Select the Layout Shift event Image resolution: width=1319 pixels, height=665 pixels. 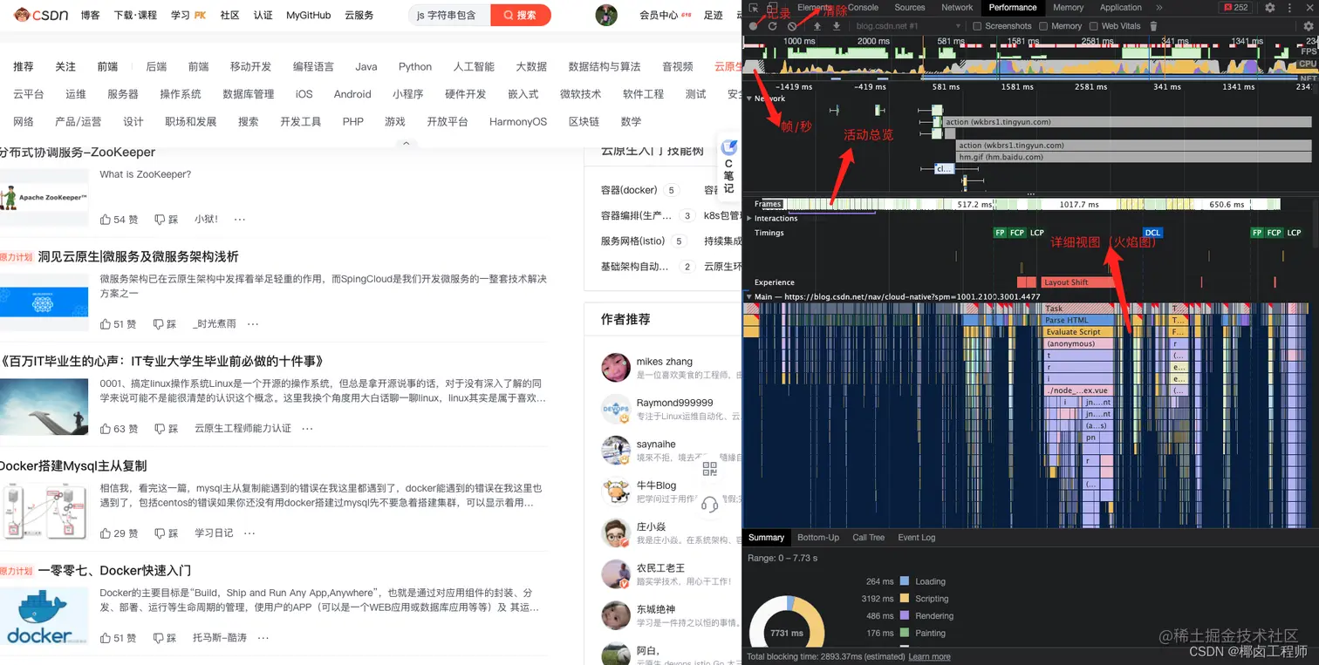1078,282
